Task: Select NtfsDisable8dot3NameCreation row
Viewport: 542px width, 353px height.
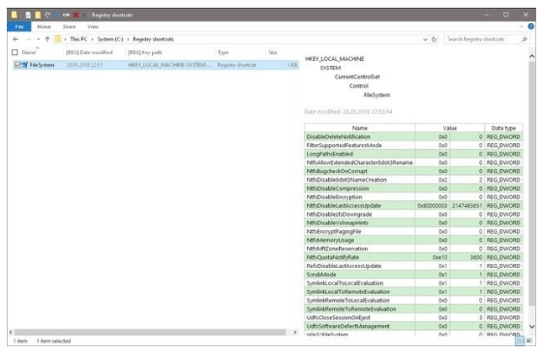Action: tap(413, 180)
